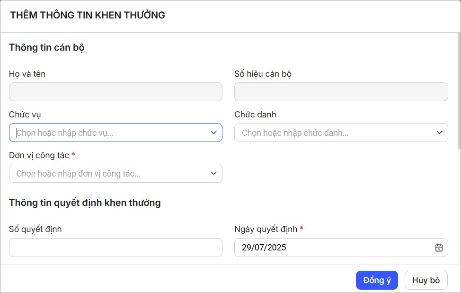Click the vertical scrollbar of the form

coord(458,90)
